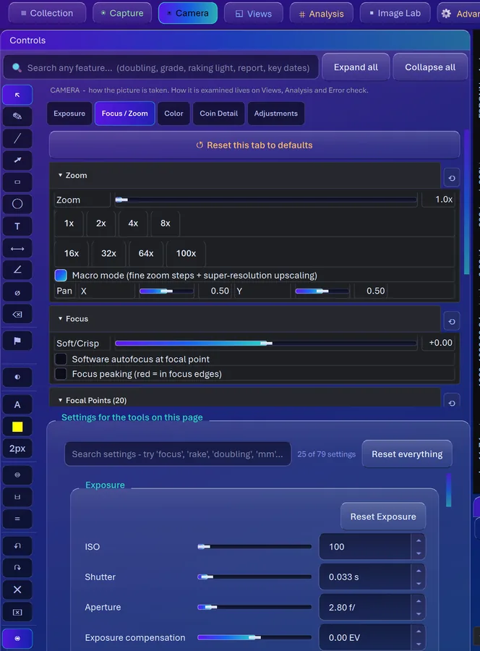The image size is (480, 651).
Task: Click the X delete icon in toolbar
Action: coord(17,590)
